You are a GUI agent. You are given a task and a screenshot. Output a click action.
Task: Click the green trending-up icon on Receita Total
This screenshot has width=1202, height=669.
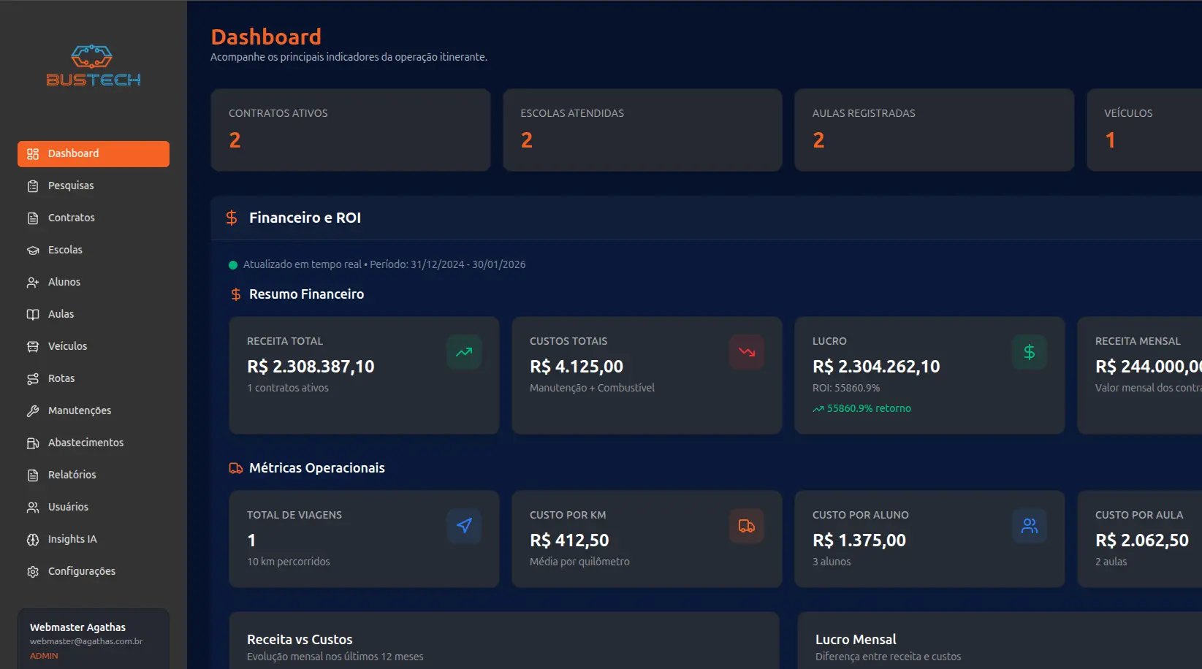(464, 352)
